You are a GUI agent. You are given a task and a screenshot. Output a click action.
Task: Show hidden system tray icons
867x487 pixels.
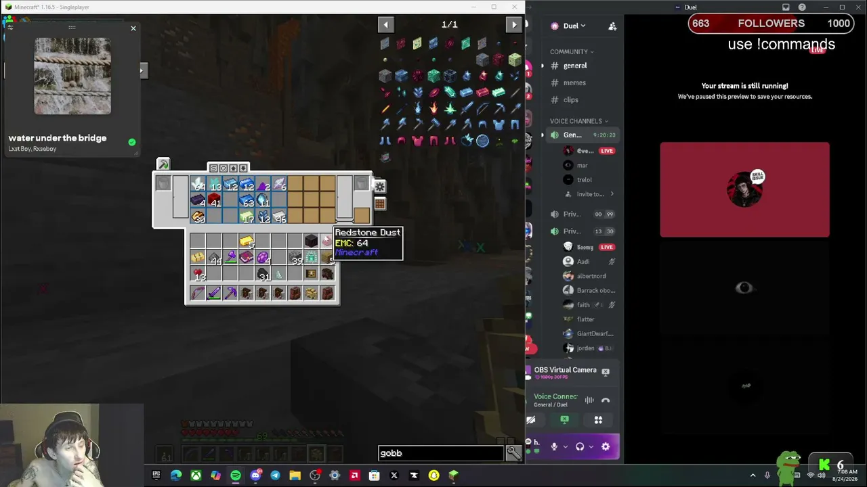[x=753, y=476]
